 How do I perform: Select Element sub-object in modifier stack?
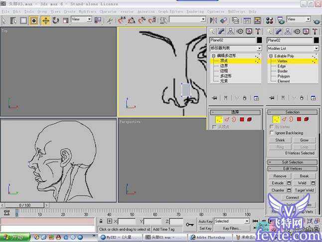coord(284,81)
